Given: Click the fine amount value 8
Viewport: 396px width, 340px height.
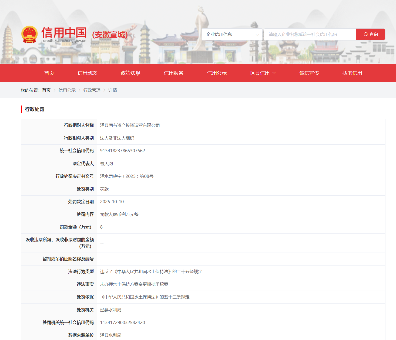Looking at the screenshot, I should (x=101, y=227).
